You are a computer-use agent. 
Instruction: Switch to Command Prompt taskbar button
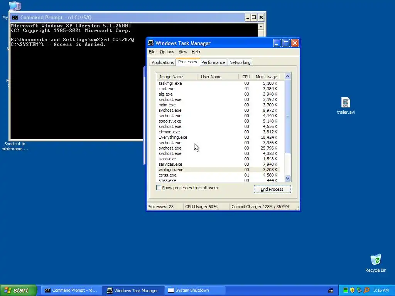(71, 290)
